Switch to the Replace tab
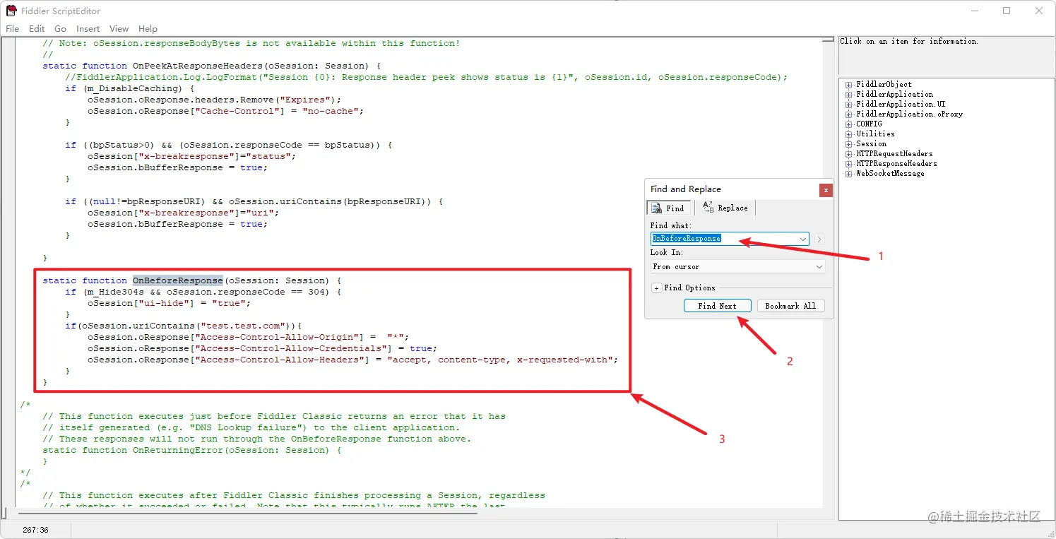This screenshot has width=1056, height=539. tap(725, 208)
